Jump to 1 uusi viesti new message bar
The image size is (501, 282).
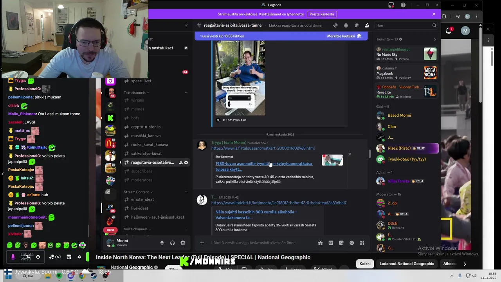tap(281, 36)
